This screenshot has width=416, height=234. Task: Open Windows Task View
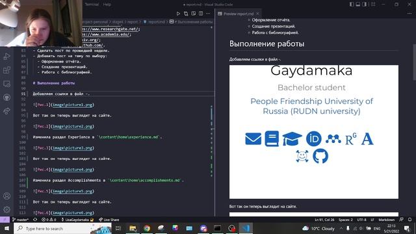pyautogui.click(x=118, y=228)
